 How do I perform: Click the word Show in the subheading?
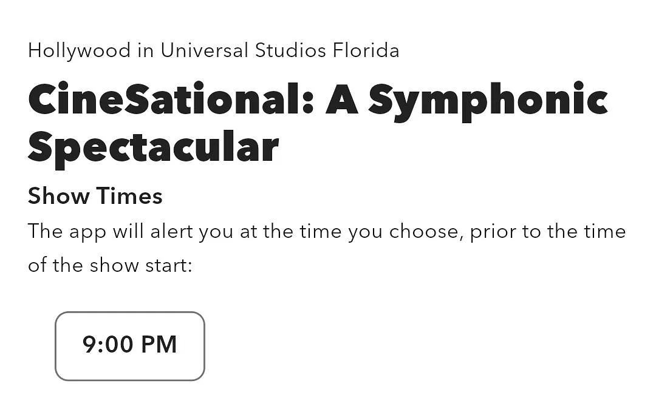pos(58,196)
